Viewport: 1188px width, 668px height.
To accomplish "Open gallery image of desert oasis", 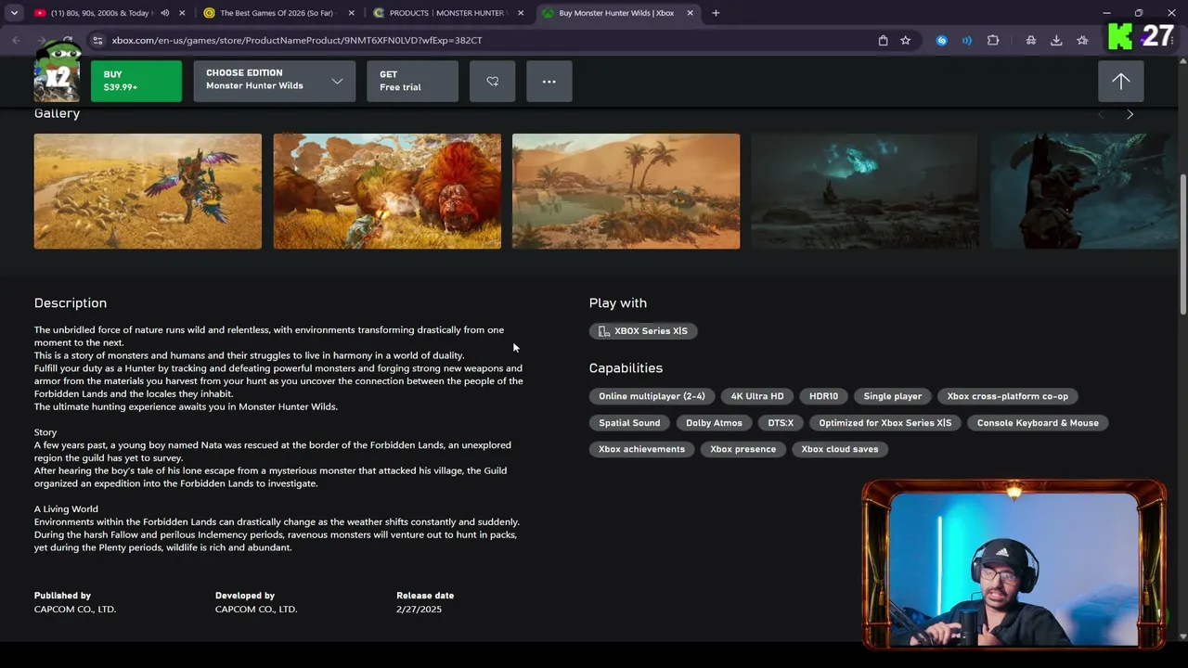I will [626, 191].
